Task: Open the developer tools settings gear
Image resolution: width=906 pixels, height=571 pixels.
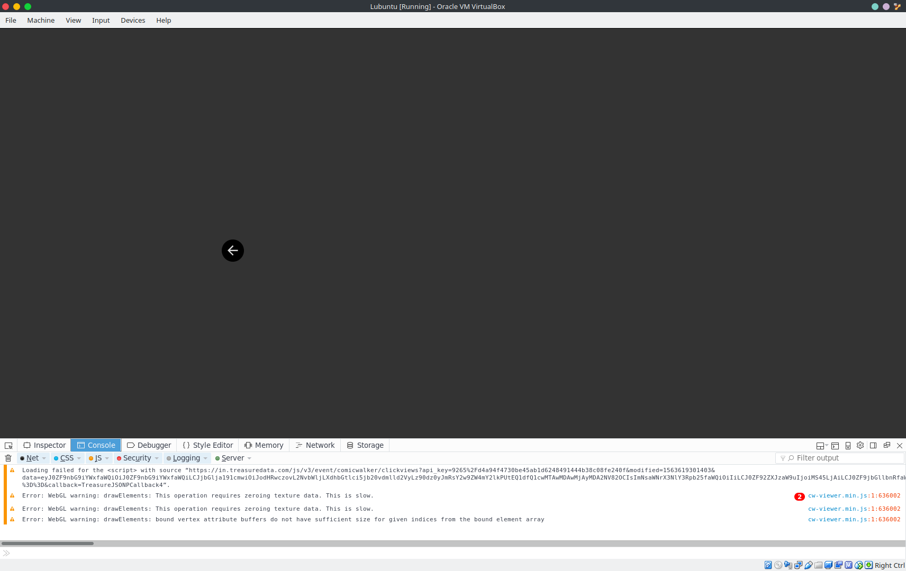Action: 860,445
